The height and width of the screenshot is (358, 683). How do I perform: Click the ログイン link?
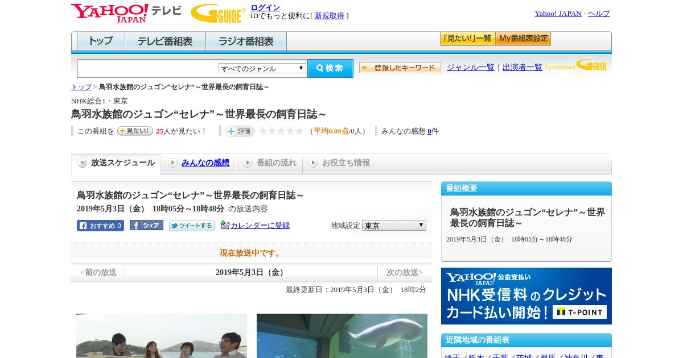(x=265, y=7)
